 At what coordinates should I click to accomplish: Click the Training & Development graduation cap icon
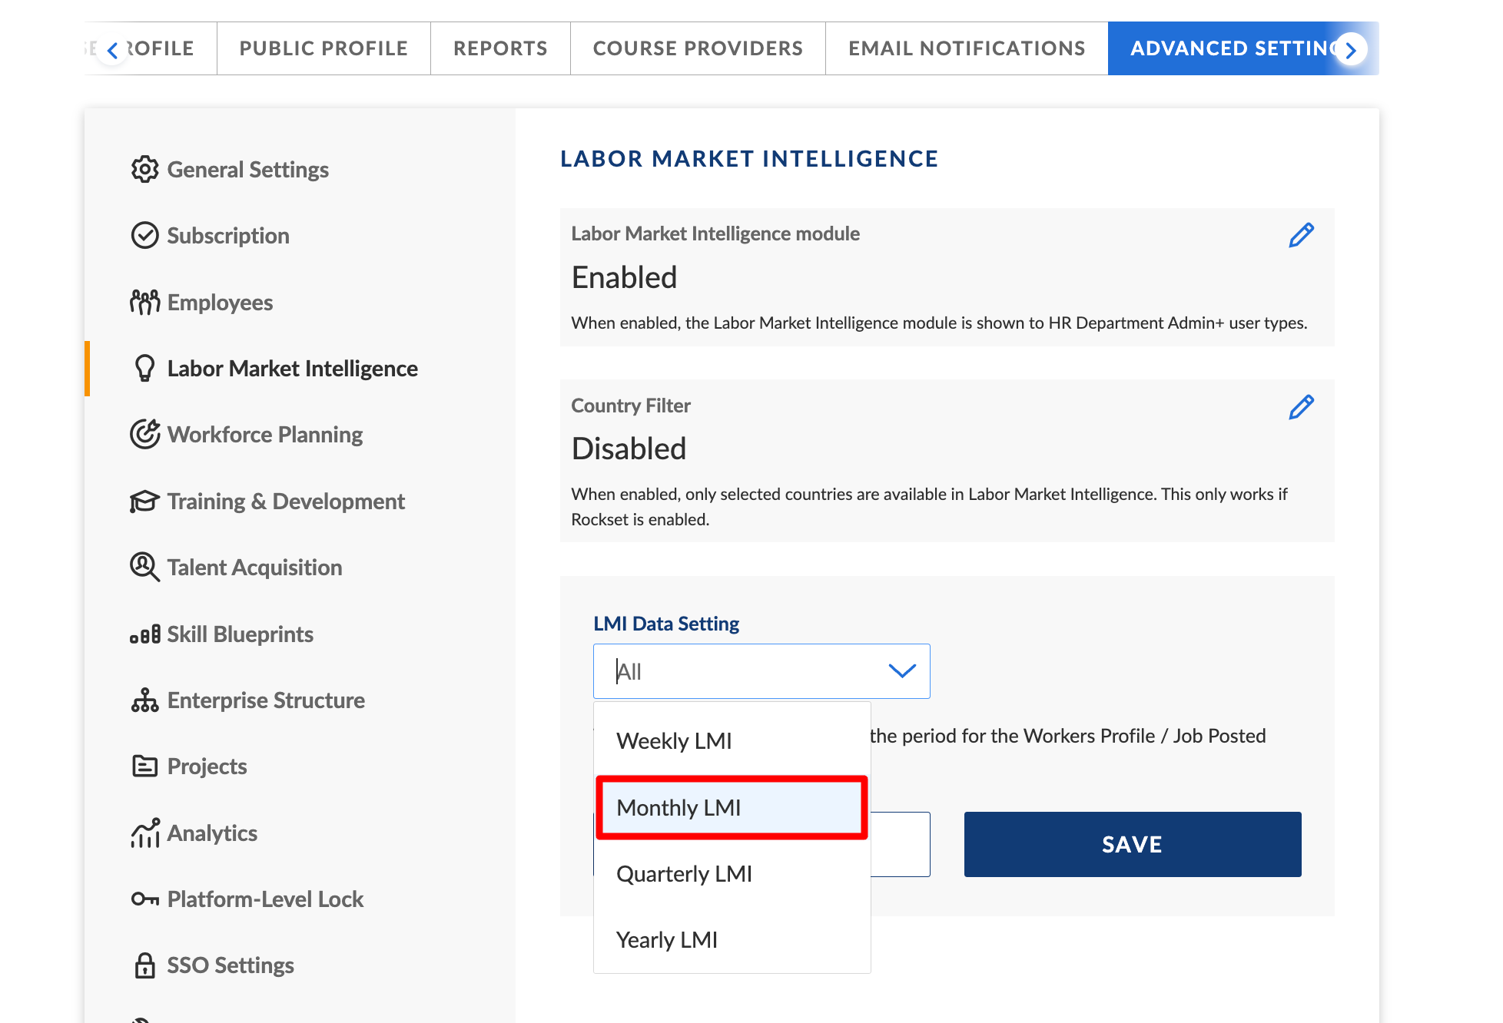pos(144,502)
